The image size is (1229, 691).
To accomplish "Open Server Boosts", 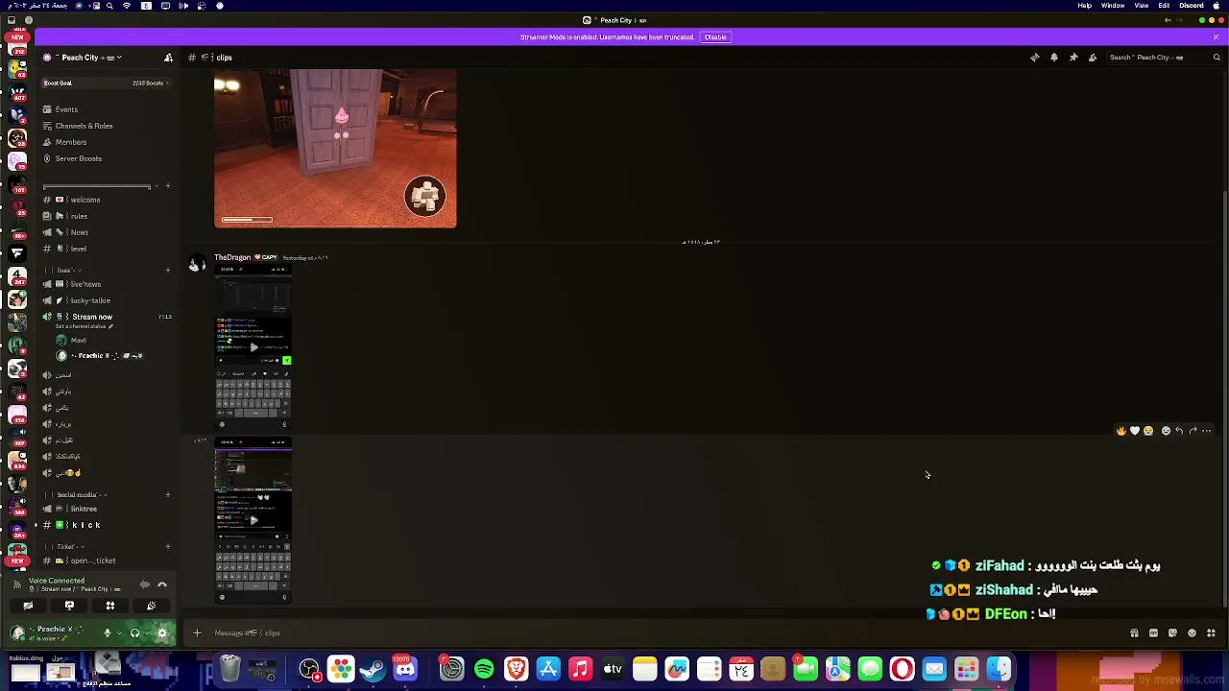I will tap(106, 158).
